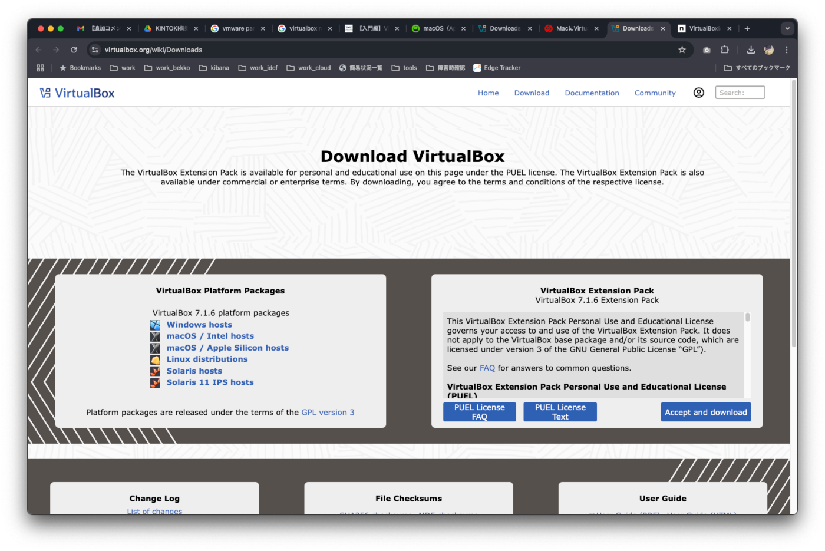
Task: Open the tools bookmark folder
Action: [404, 68]
